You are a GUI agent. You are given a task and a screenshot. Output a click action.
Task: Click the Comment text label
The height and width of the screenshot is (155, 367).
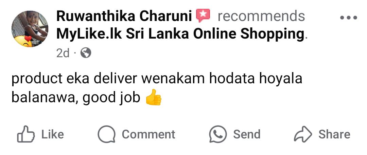(x=148, y=134)
